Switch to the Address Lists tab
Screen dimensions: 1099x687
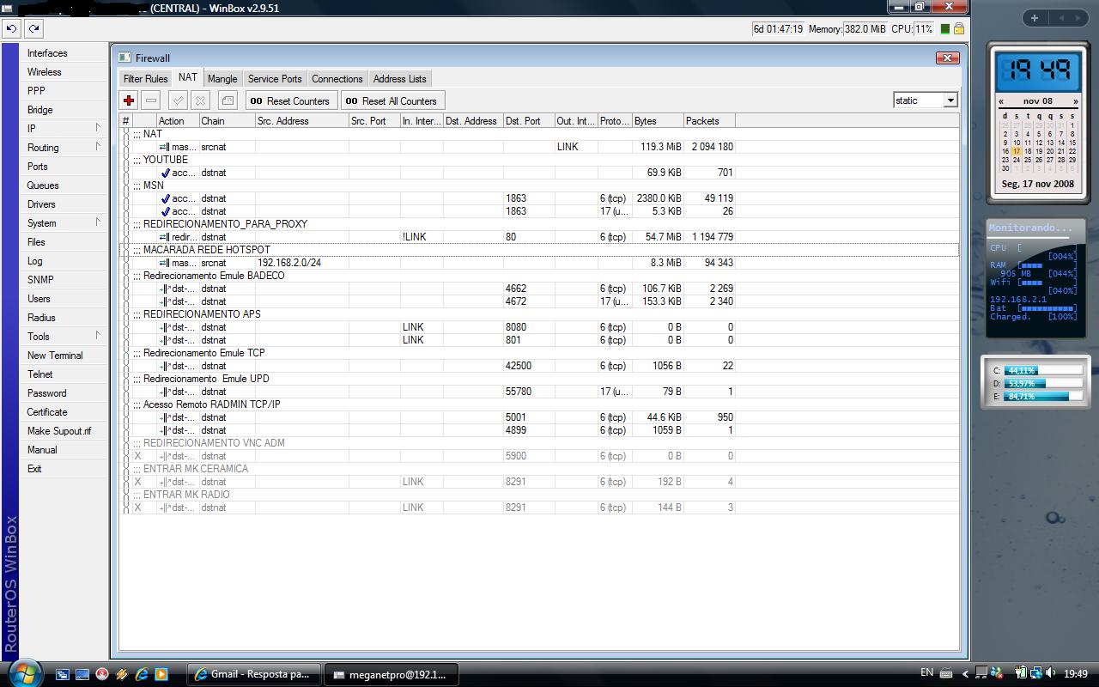[399, 78]
